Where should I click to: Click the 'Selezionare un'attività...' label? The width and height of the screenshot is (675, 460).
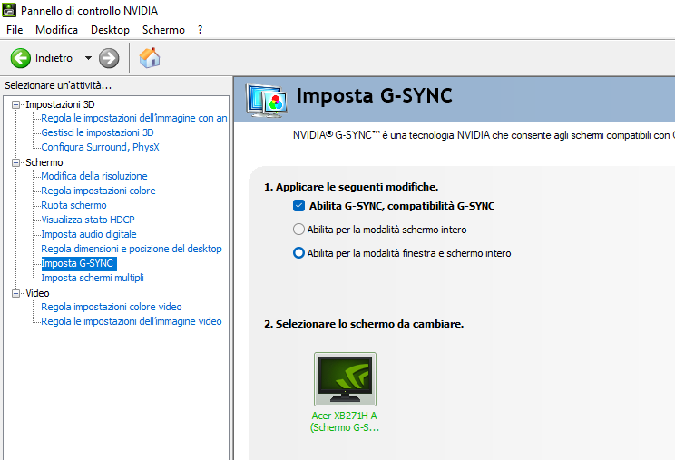pyautogui.click(x=58, y=85)
